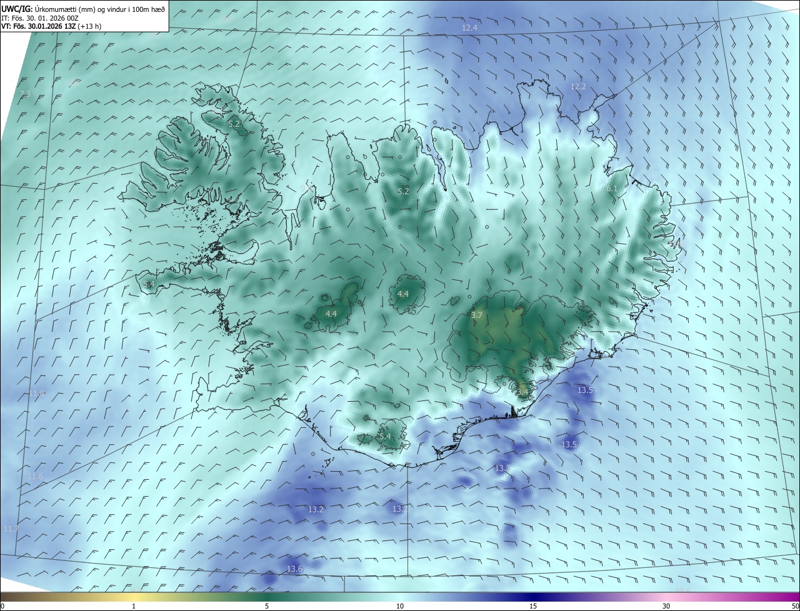Viewport: 800px width, 611px height.
Task: Click the 1 tick on the color scale
Action: point(134,606)
